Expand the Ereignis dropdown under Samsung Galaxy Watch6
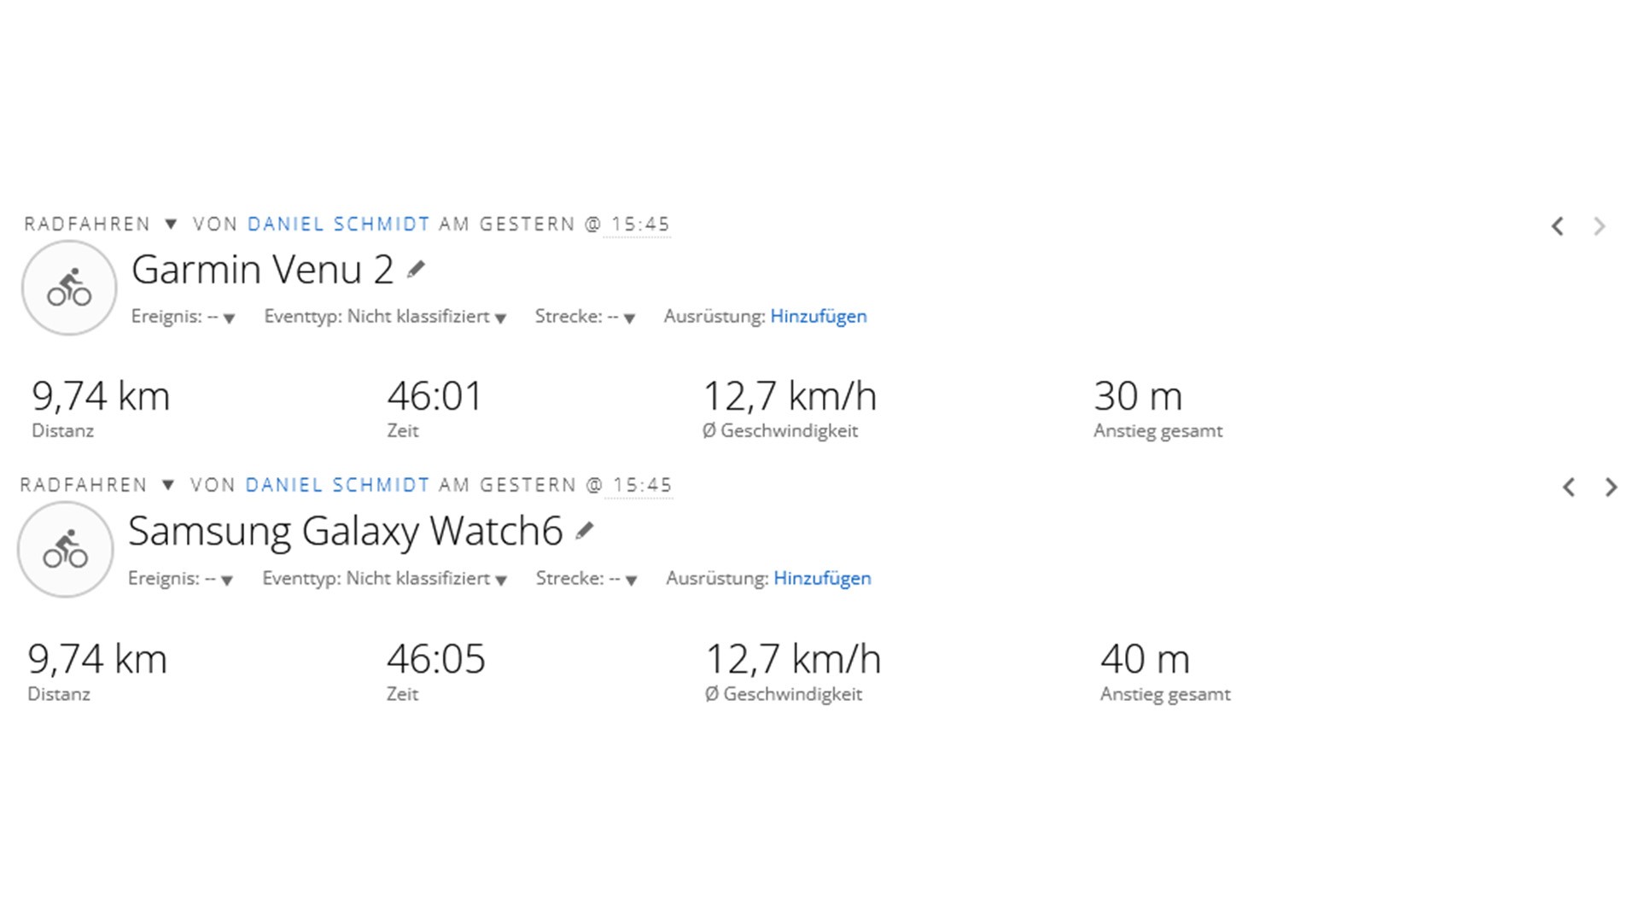Image resolution: width=1639 pixels, height=922 pixels. (x=226, y=581)
